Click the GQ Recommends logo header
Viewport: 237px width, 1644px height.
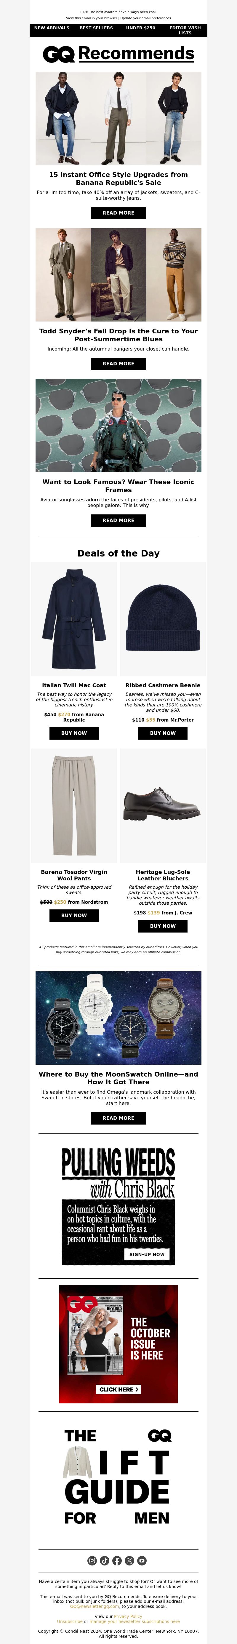(x=118, y=54)
